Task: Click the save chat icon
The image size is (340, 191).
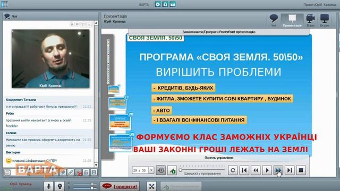Action: pyautogui.click(x=94, y=172)
